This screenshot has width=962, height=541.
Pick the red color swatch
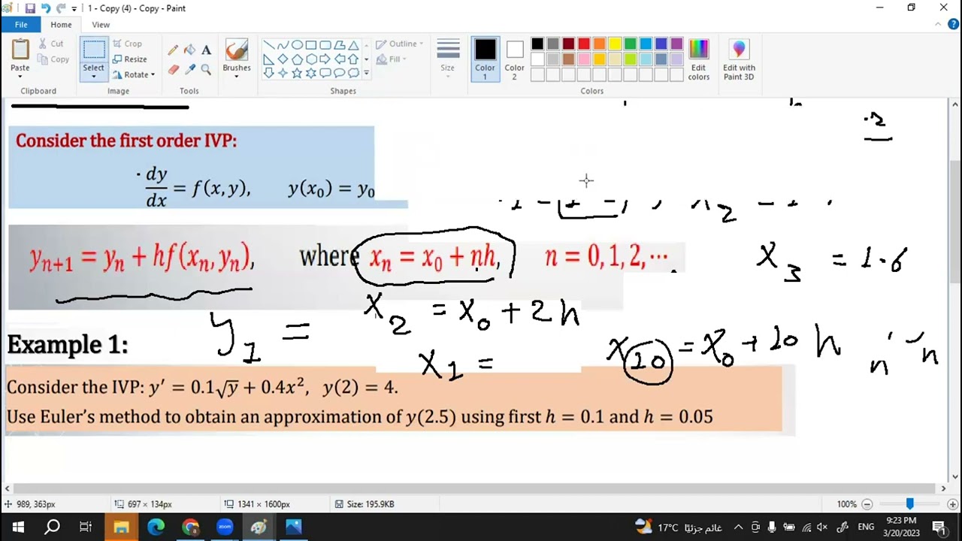tap(584, 44)
